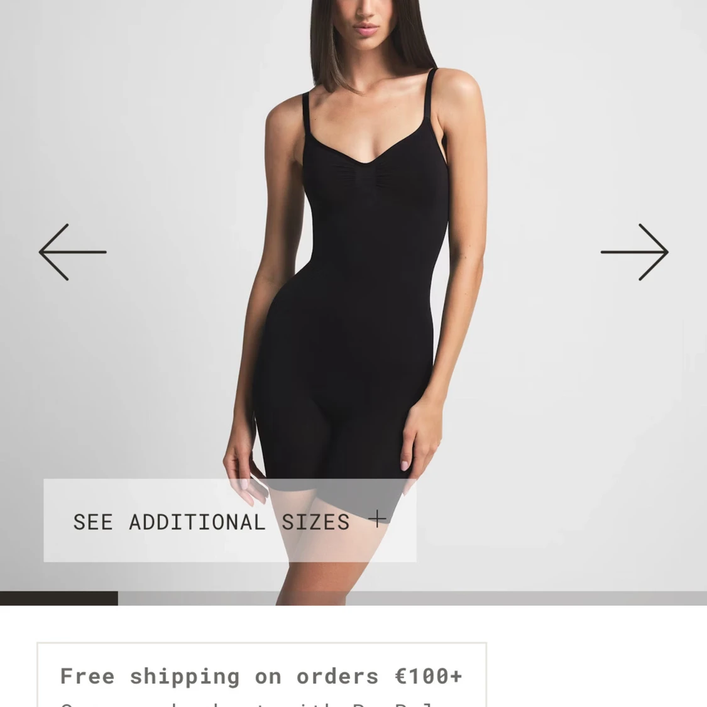Click the €100+ amount in the shipping notice
This screenshot has height=707, width=707.
click(x=429, y=676)
